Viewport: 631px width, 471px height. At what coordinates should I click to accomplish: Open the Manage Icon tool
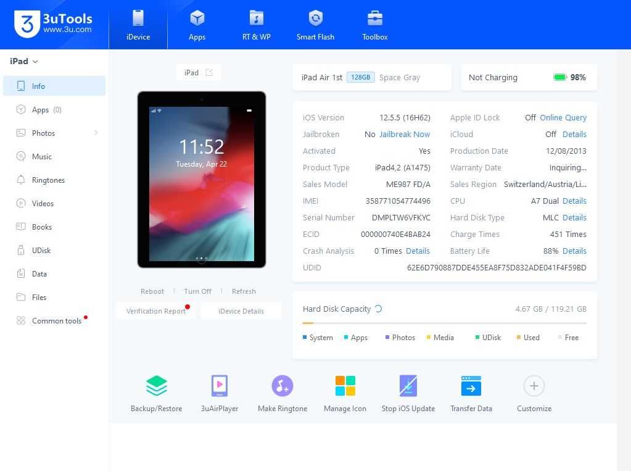click(x=345, y=393)
